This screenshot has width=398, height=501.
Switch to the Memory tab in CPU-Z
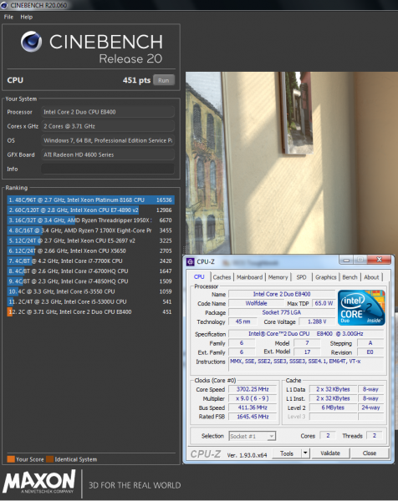point(278,277)
